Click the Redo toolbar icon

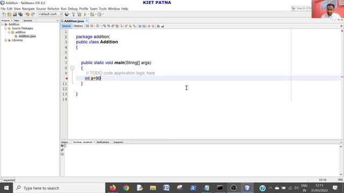tap(33, 14)
